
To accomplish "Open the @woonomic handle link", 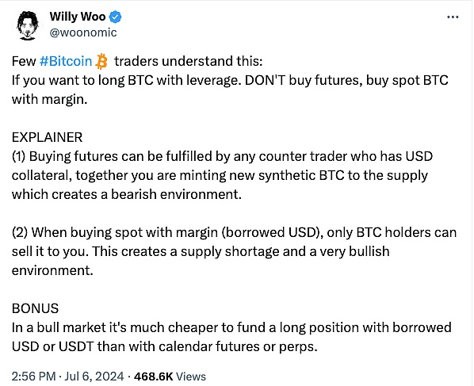I will (x=83, y=32).
